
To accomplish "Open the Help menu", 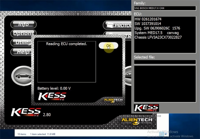I will pyautogui.click(x=22, y=51).
